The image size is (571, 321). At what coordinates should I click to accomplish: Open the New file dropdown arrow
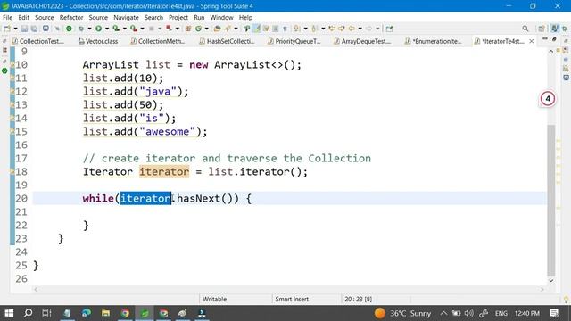click(15, 29)
